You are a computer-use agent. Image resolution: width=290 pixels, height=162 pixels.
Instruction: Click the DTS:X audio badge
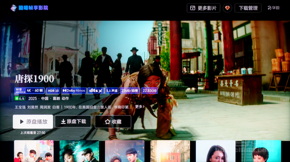coord(95,91)
